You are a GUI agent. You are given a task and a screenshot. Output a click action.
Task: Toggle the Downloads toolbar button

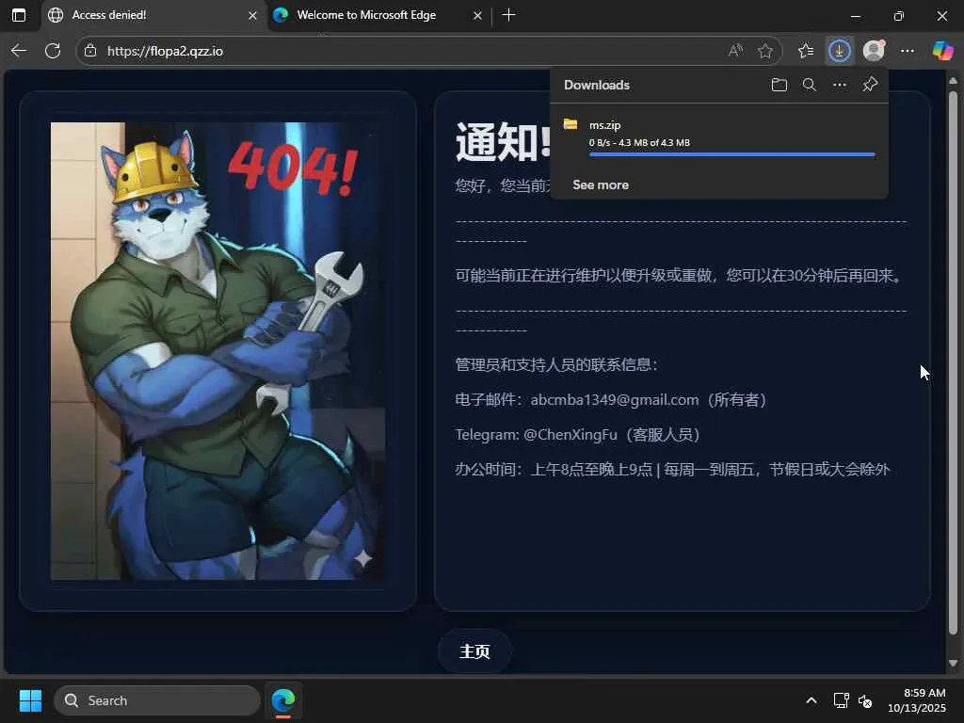[x=839, y=51]
